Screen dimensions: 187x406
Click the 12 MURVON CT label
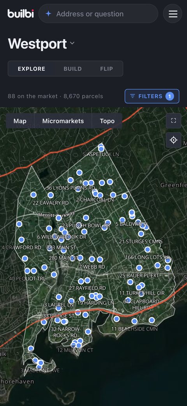tap(75, 350)
